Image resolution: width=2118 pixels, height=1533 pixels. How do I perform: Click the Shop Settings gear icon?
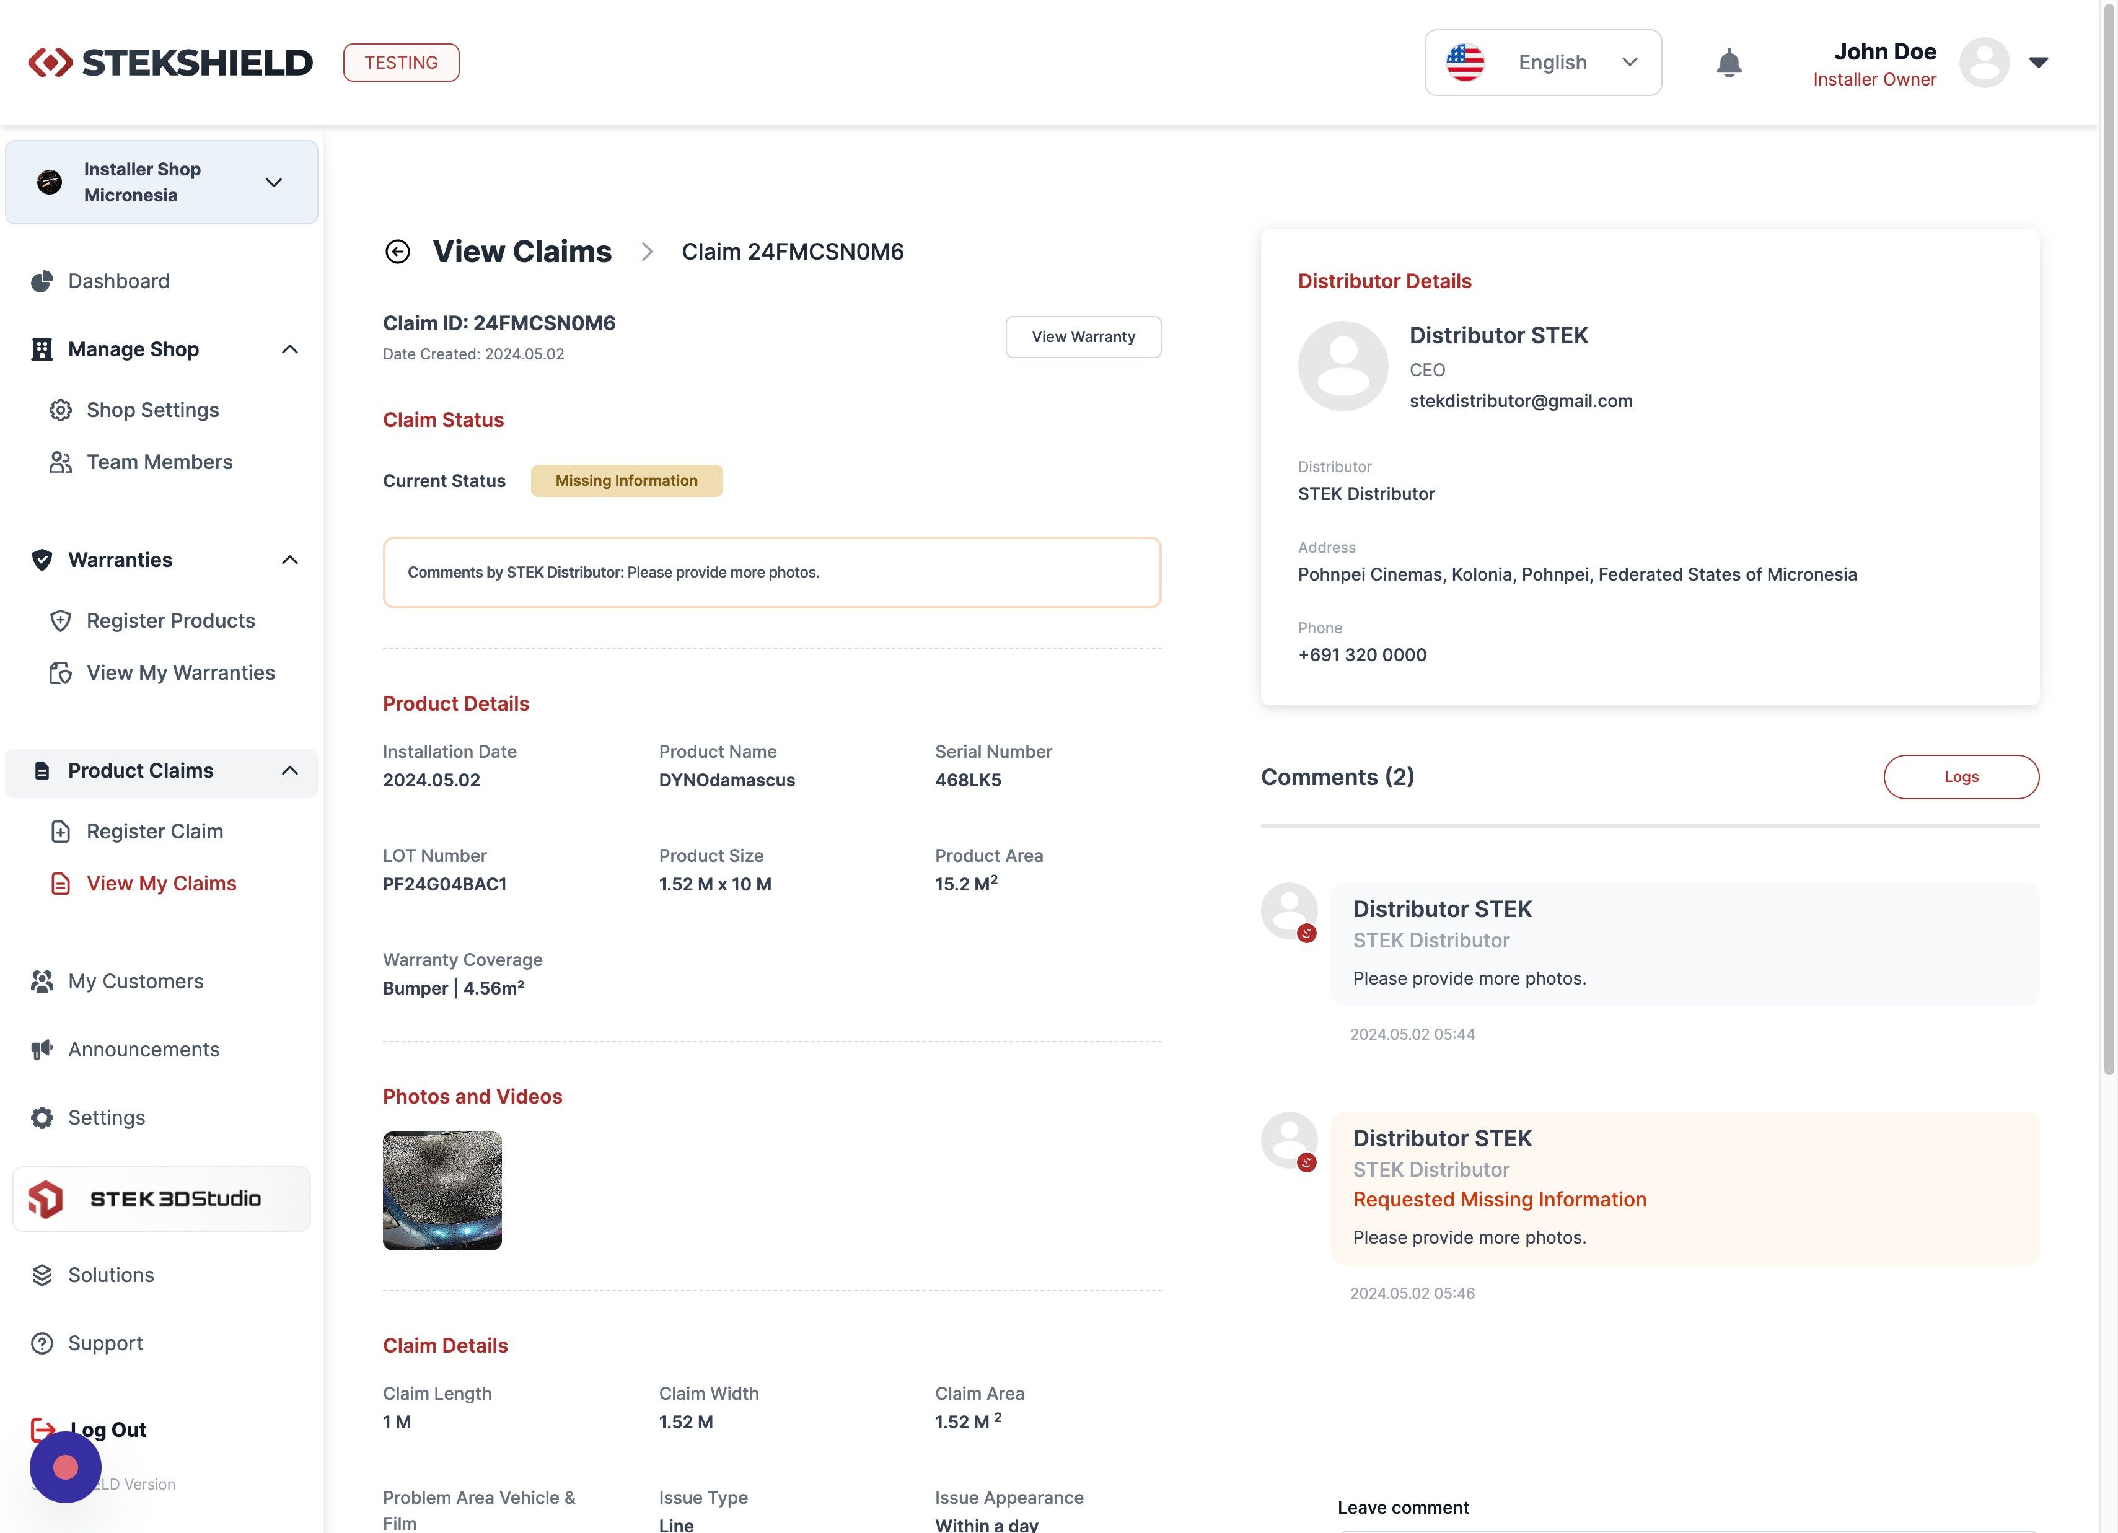click(61, 411)
